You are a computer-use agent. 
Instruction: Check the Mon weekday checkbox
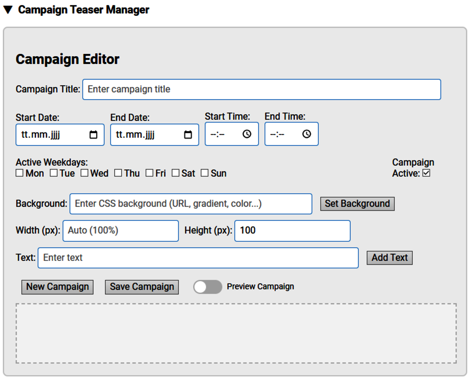click(20, 173)
